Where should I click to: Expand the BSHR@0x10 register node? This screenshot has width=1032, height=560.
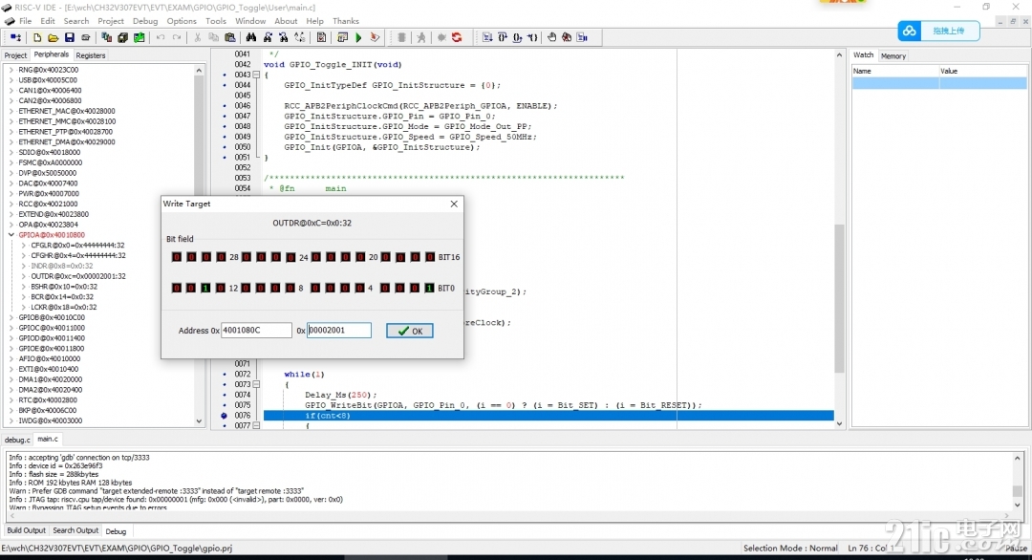coord(24,287)
